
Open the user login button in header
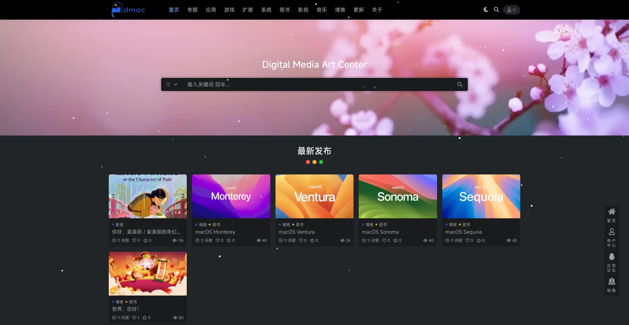511,10
